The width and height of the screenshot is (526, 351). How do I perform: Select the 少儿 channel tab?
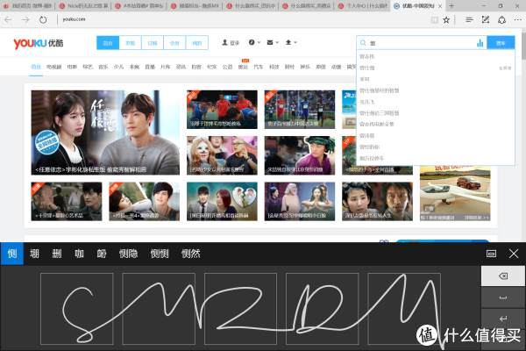[118, 67]
